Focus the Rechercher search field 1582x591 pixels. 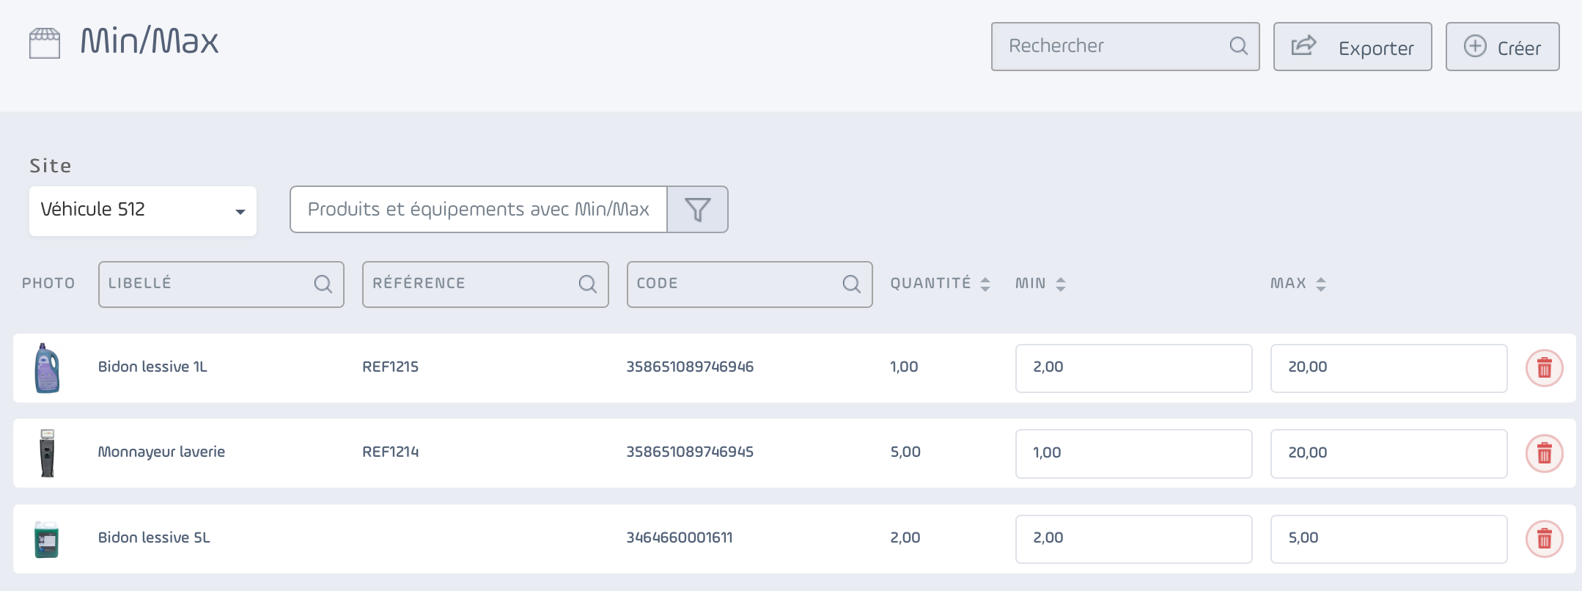tap(1125, 47)
